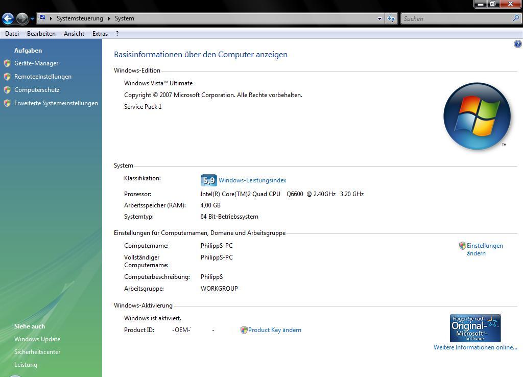Open the Datei menu
Viewport: 523px width, 377px height.
pyautogui.click(x=12, y=33)
